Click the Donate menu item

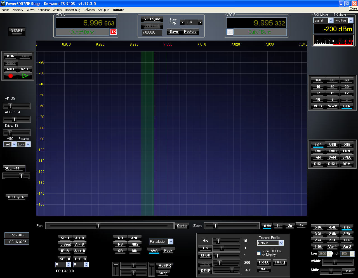click(x=118, y=10)
